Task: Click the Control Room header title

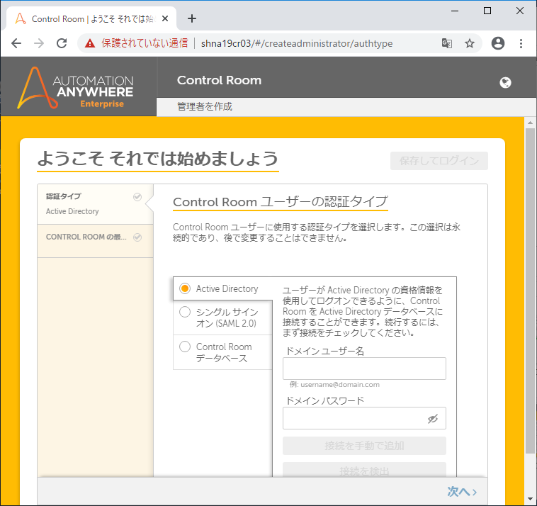Action: point(219,80)
